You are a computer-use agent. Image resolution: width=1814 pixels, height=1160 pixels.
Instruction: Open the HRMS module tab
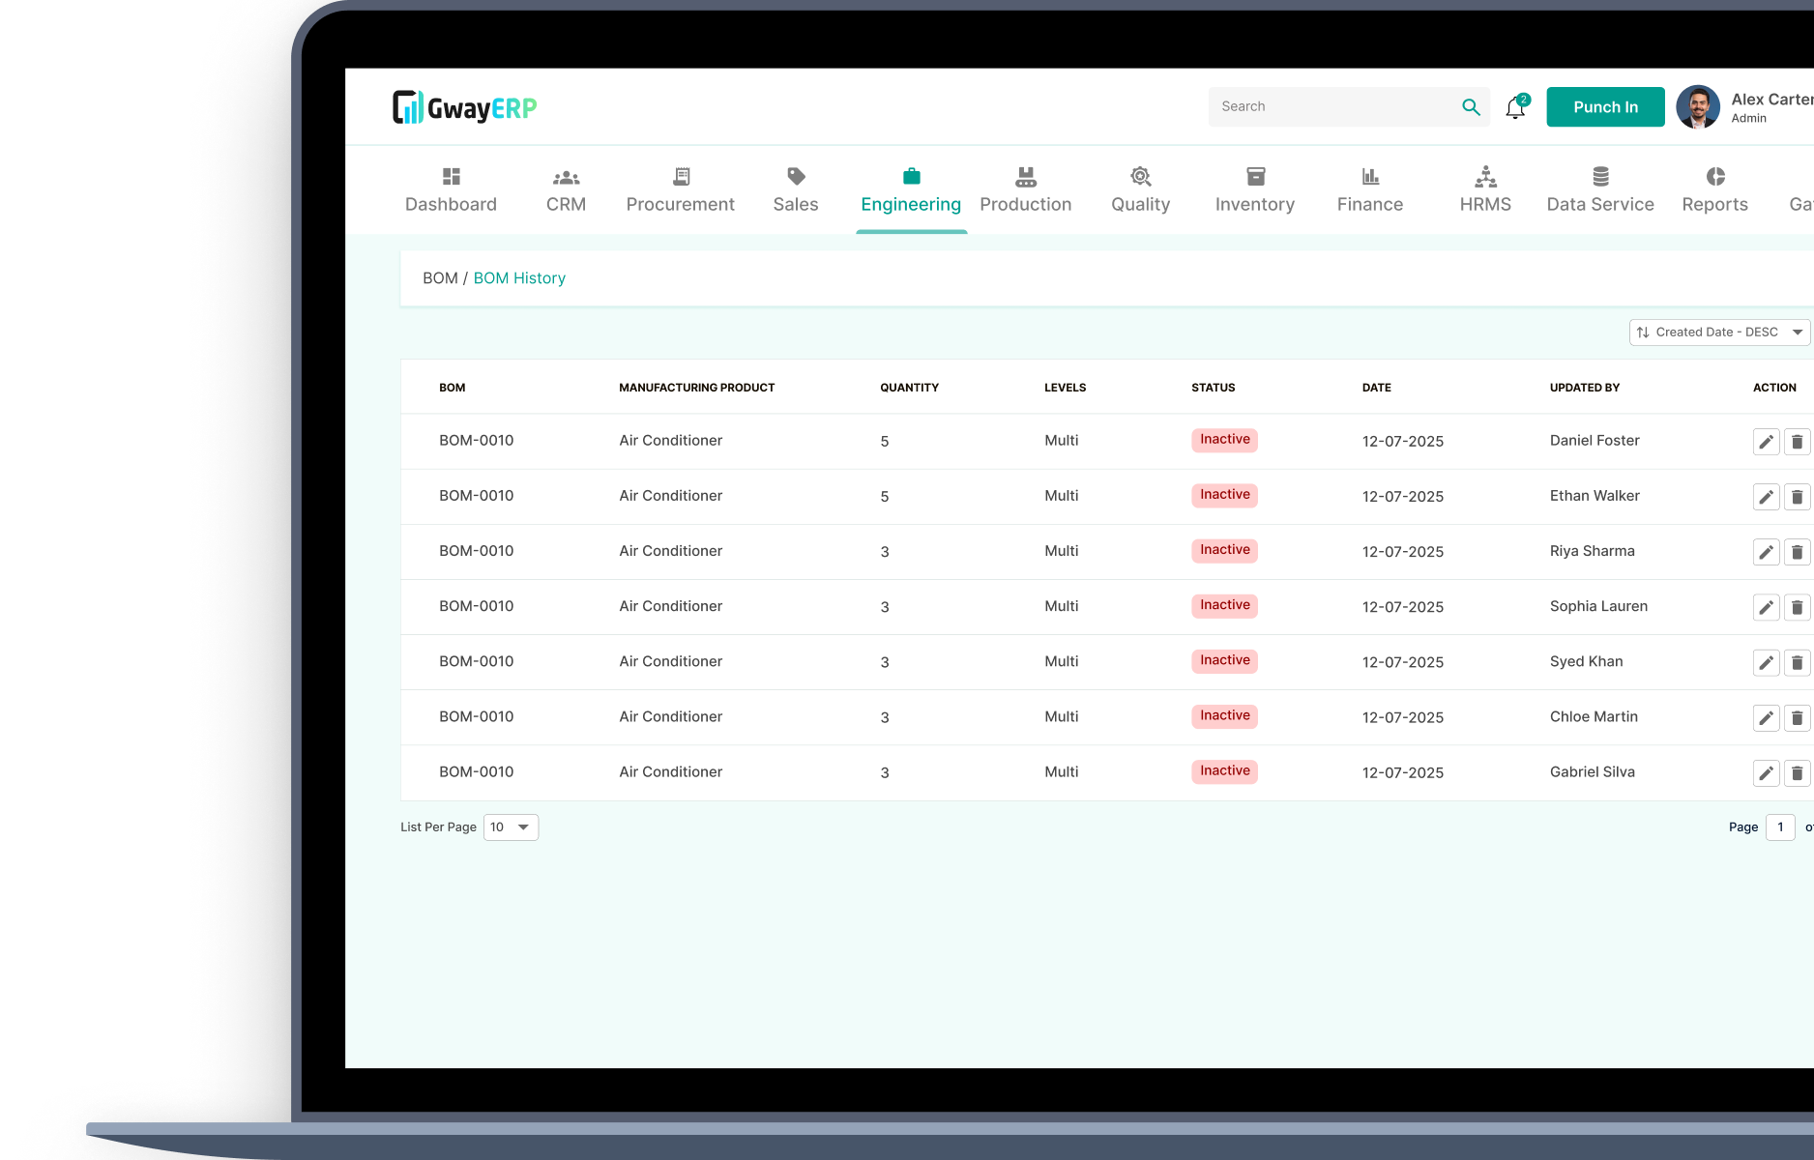tap(1484, 189)
